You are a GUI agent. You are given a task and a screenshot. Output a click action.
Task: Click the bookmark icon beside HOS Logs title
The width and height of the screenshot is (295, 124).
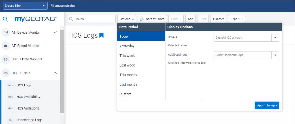tap(101, 35)
